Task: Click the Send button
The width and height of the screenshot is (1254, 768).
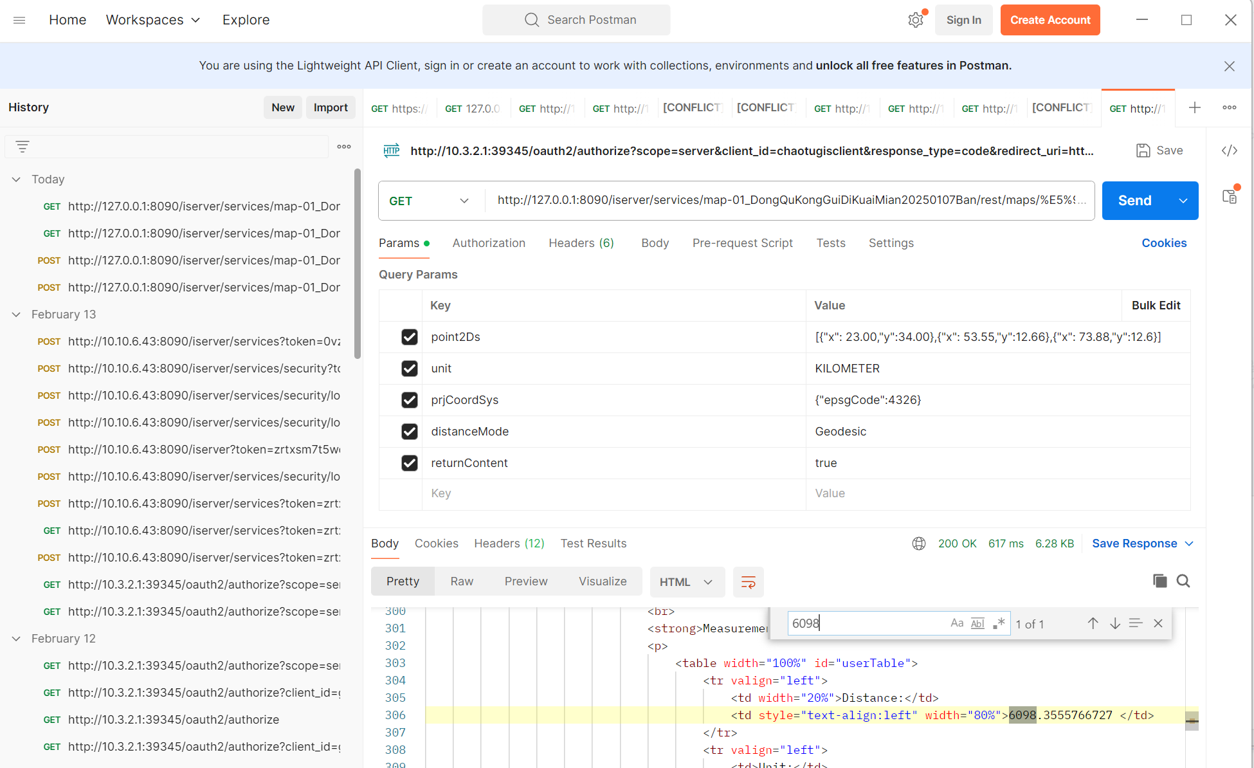Action: click(1134, 200)
